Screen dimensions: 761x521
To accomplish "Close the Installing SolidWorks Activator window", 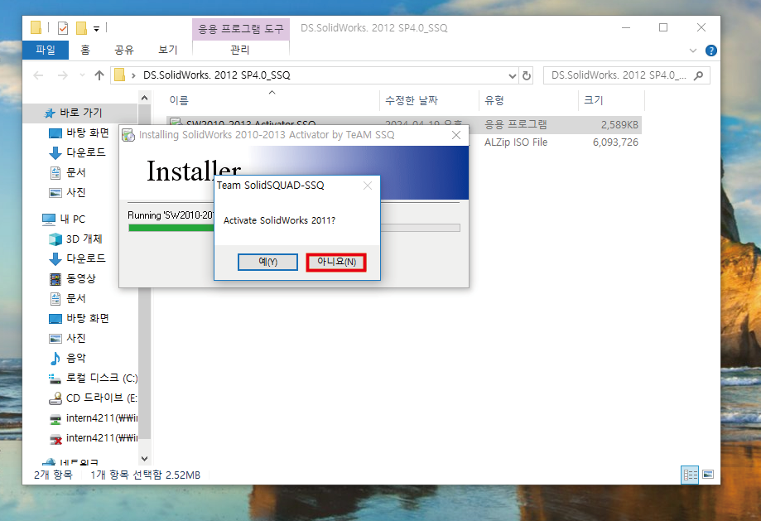I will pyautogui.click(x=456, y=135).
